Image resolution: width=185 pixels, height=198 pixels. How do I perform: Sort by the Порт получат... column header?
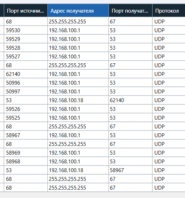pos(131,11)
